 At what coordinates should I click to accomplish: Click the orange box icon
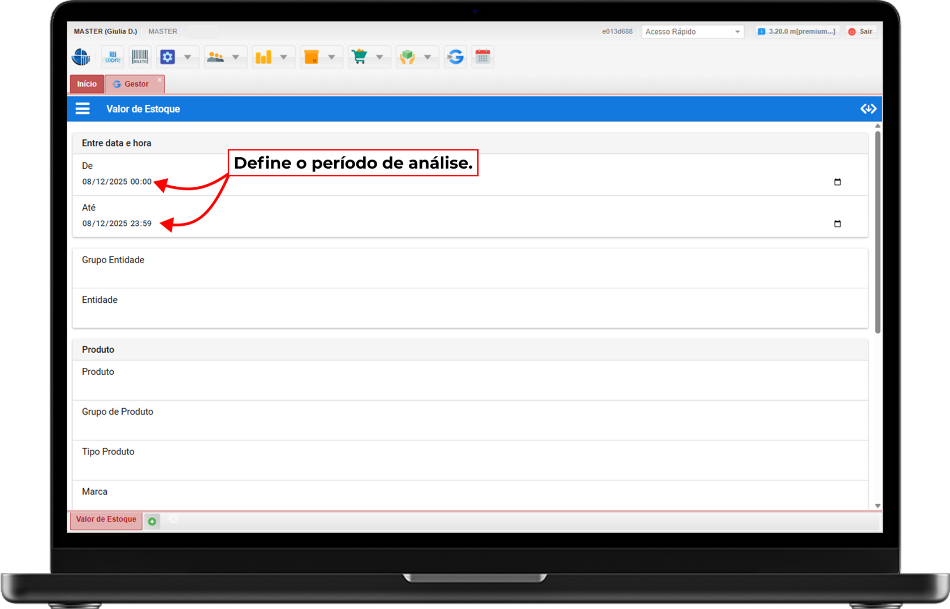point(312,57)
